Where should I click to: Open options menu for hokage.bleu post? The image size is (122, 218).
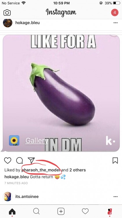click(x=116, y=23)
